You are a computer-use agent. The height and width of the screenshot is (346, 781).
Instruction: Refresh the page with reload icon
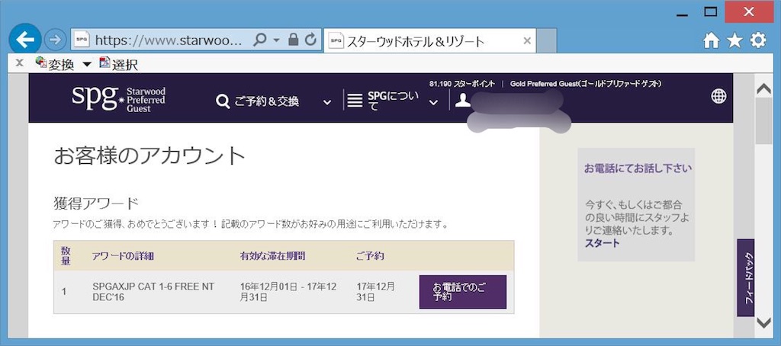(311, 40)
